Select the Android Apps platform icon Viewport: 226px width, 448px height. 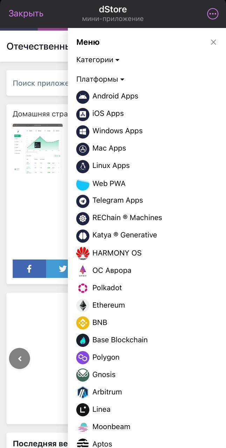click(83, 96)
